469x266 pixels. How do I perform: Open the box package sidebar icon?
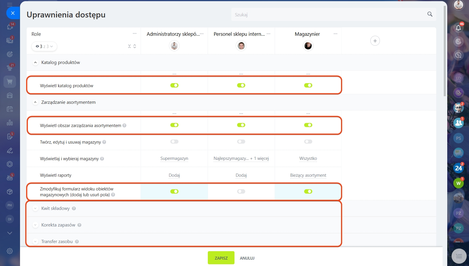pos(10,192)
